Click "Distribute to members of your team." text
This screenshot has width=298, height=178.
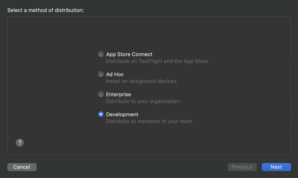click(150, 121)
